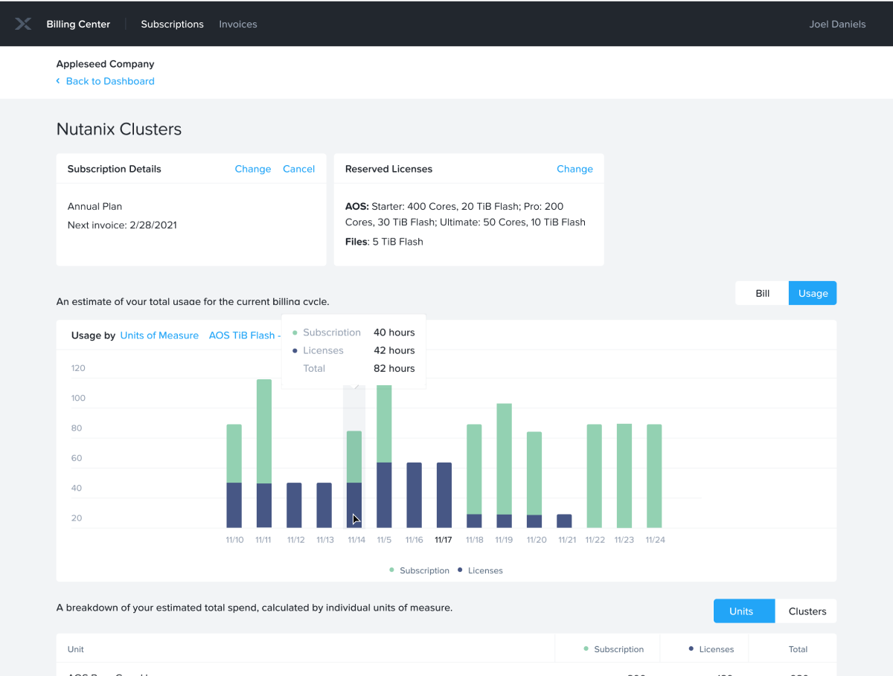
Task: Select the Usage view toggle
Action: [x=812, y=293]
